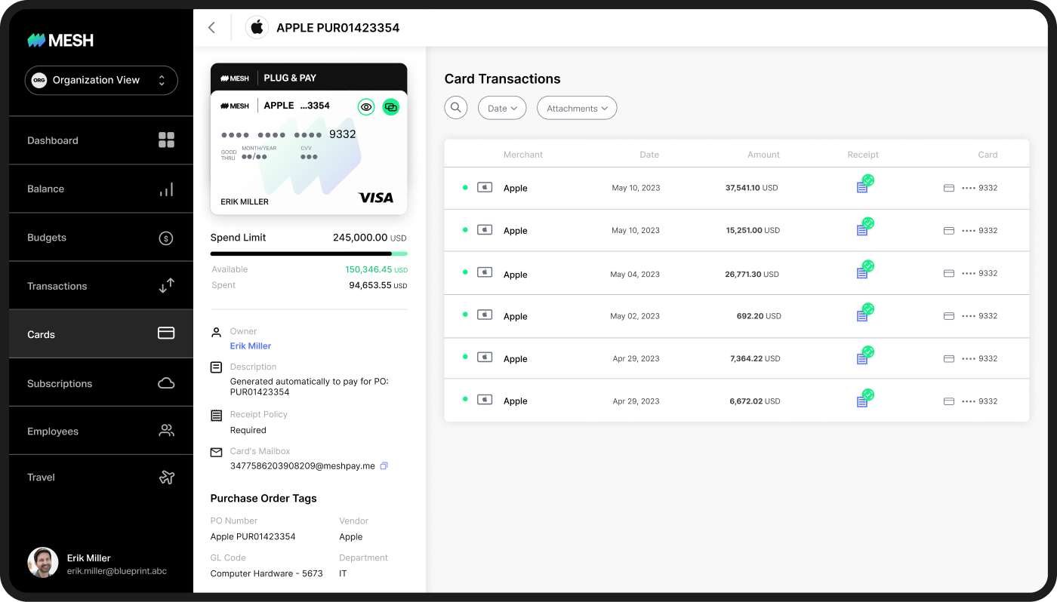The width and height of the screenshot is (1057, 602).
Task: Open the Dashboard grid icon
Action: click(x=165, y=140)
